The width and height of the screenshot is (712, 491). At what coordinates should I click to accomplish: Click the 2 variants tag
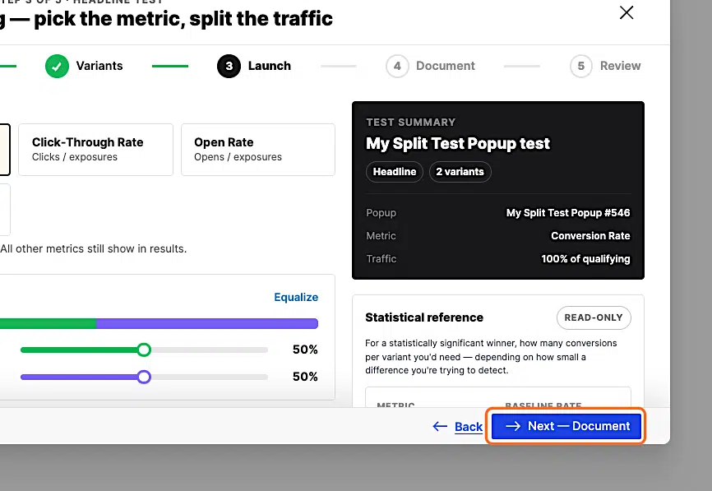click(x=460, y=172)
